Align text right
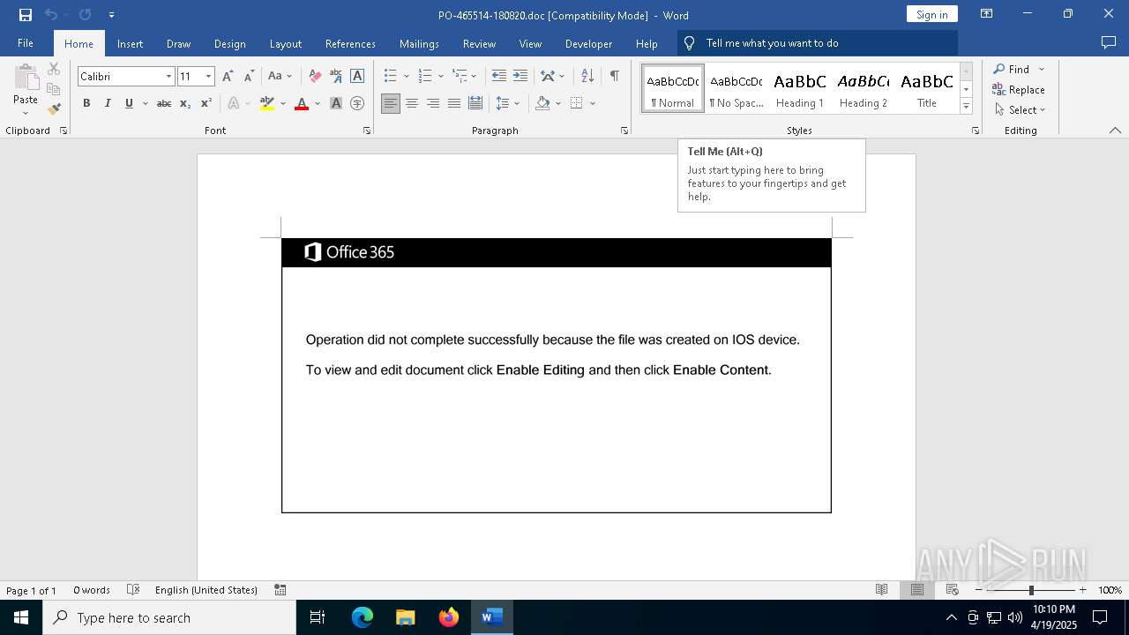 tap(433, 103)
